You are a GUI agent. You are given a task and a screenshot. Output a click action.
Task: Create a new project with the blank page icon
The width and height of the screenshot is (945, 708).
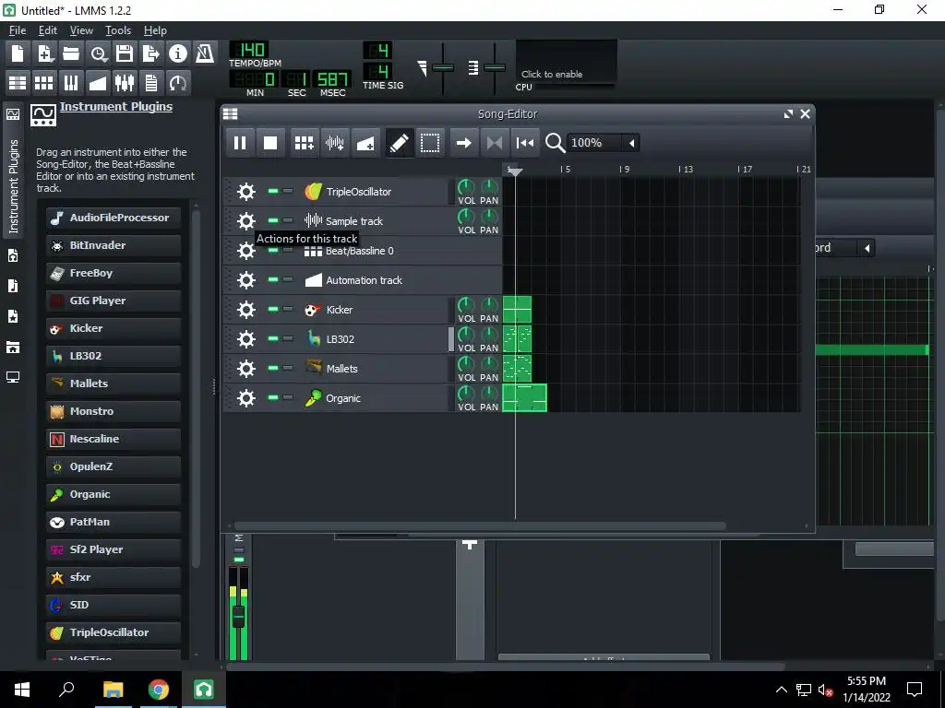(18, 53)
